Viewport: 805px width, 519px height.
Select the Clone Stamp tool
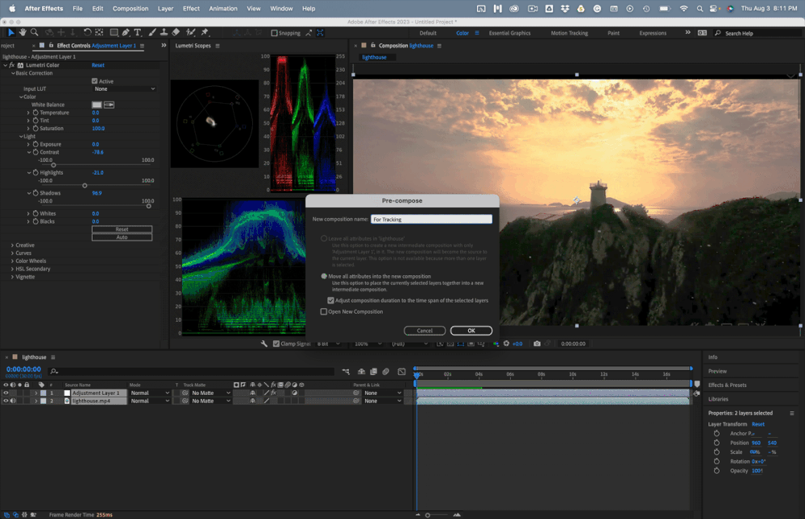pyautogui.click(x=163, y=33)
